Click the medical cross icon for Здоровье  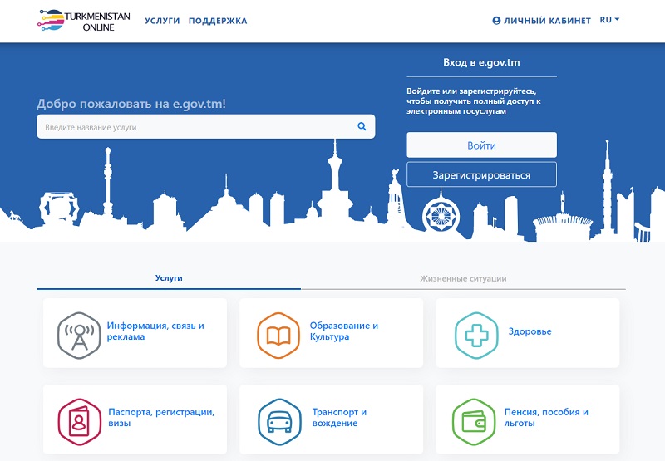pos(475,332)
